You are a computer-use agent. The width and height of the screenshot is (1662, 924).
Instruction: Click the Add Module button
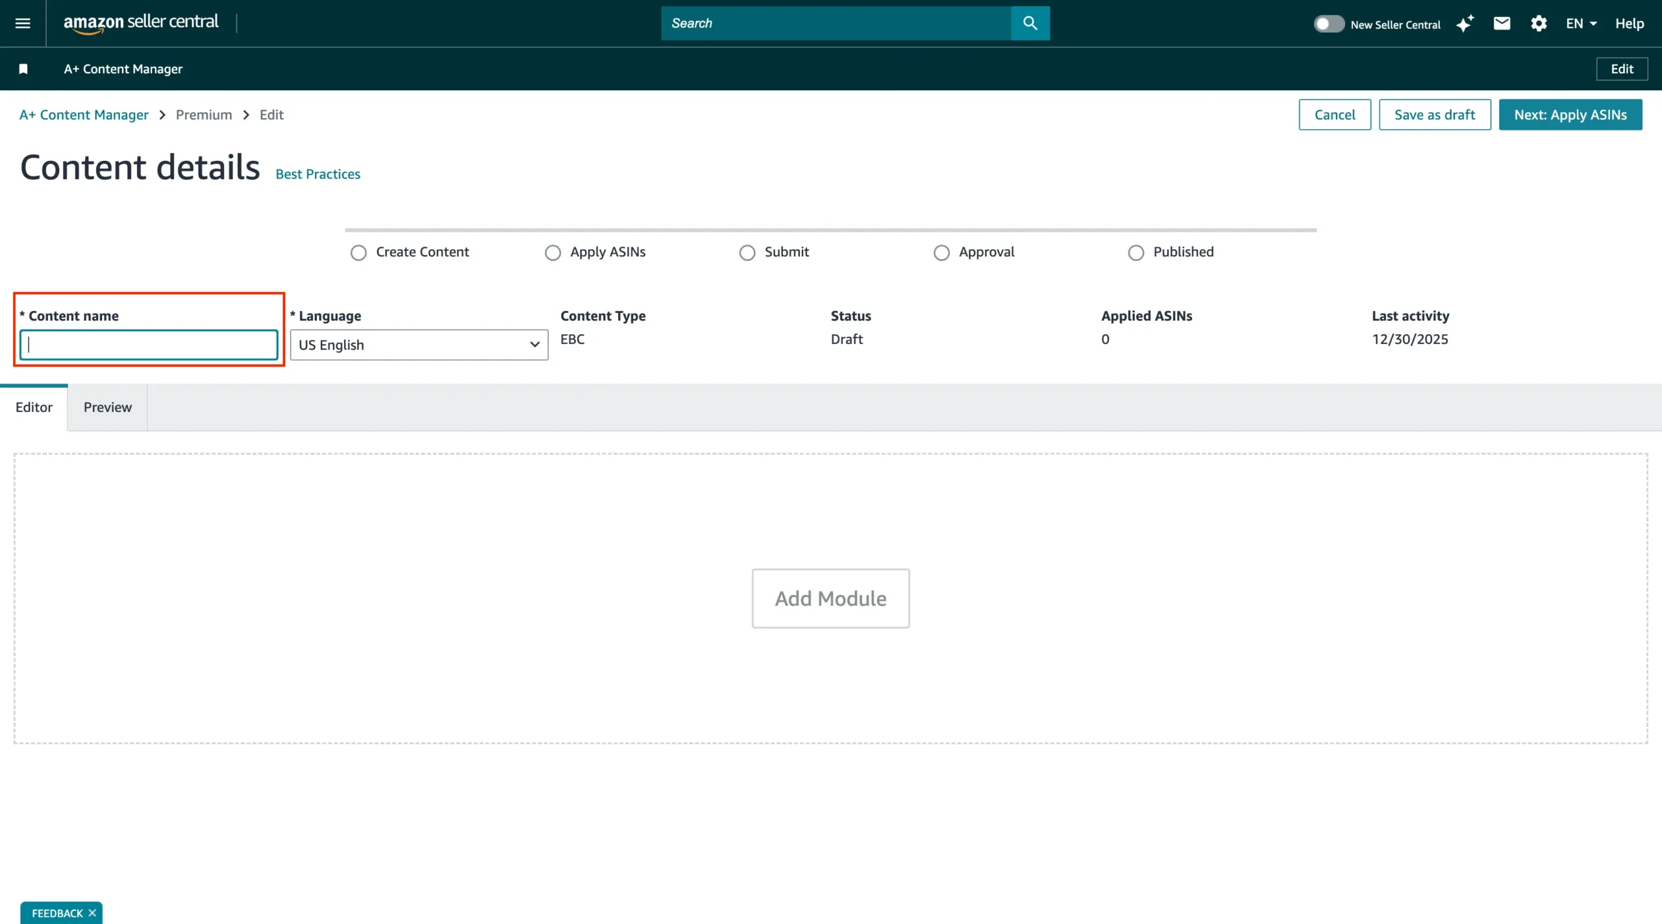(x=830, y=598)
